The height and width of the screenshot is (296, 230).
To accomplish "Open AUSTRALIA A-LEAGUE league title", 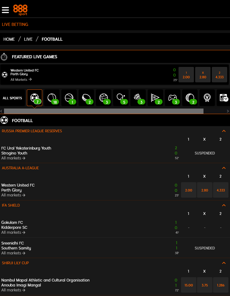I will (20, 168).
